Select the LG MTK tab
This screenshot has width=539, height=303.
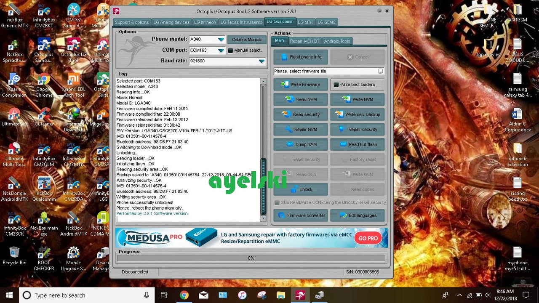point(305,22)
